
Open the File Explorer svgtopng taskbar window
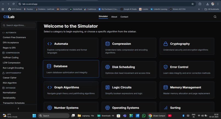pos(86,116)
